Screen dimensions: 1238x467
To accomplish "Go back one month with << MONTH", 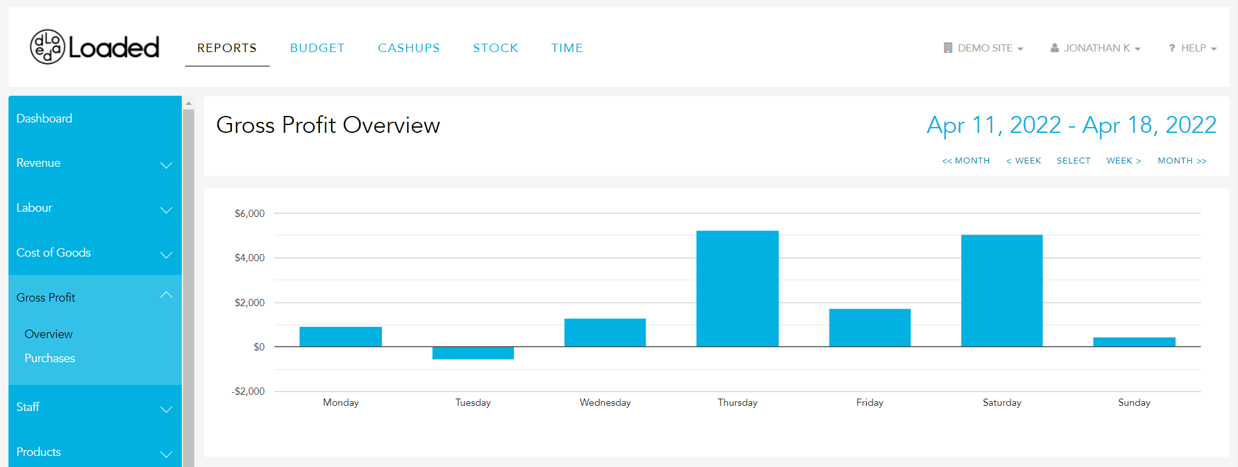I will coord(966,161).
